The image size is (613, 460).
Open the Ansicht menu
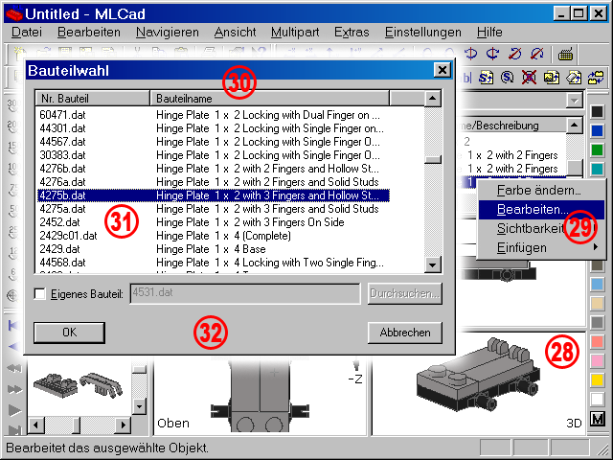click(x=235, y=32)
